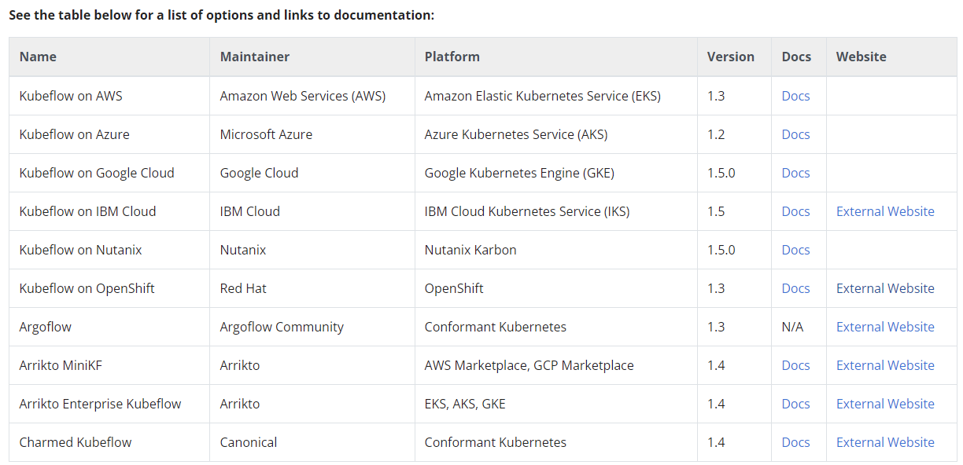The image size is (963, 465).
Task: Click the Version column header
Action: tap(734, 57)
